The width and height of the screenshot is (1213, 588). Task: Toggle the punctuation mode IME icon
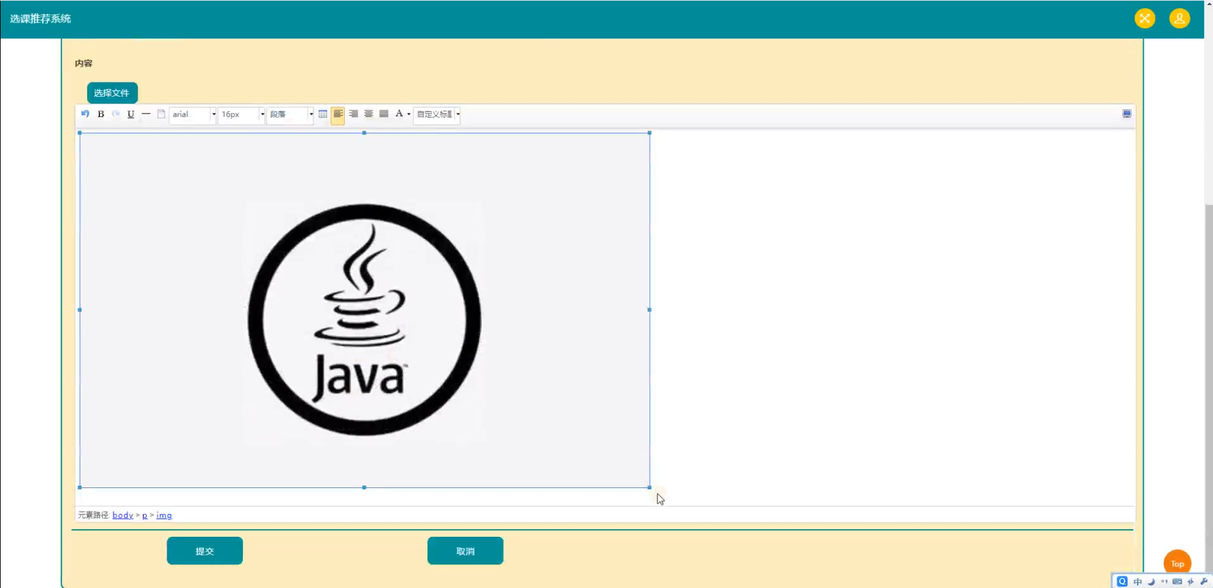pos(1164,582)
